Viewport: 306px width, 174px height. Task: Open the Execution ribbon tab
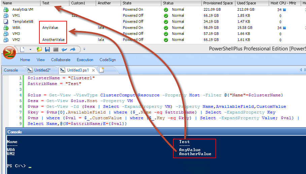tap(85, 60)
